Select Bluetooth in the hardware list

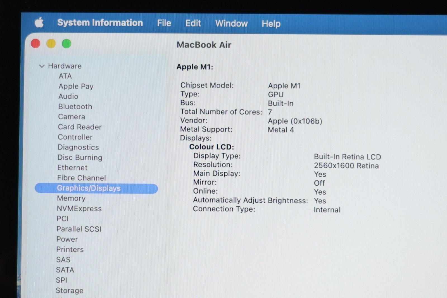click(75, 107)
